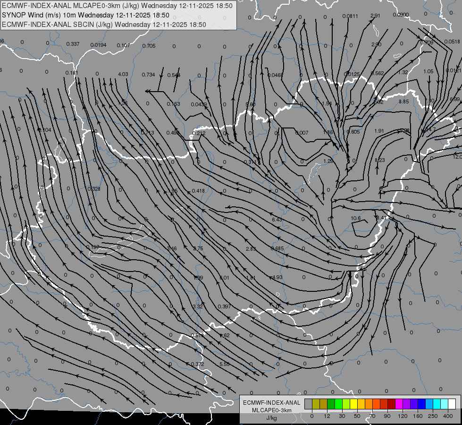
Task: Select the SYNOP Wind 10m header line
Action: pos(85,15)
